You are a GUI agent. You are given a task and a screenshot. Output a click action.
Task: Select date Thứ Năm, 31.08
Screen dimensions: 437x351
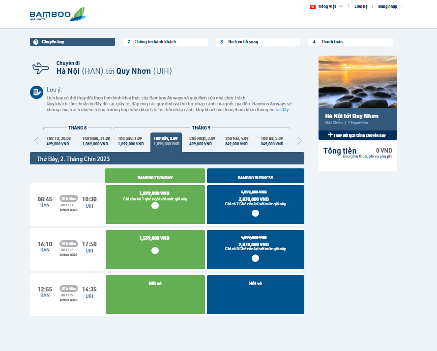(x=95, y=141)
